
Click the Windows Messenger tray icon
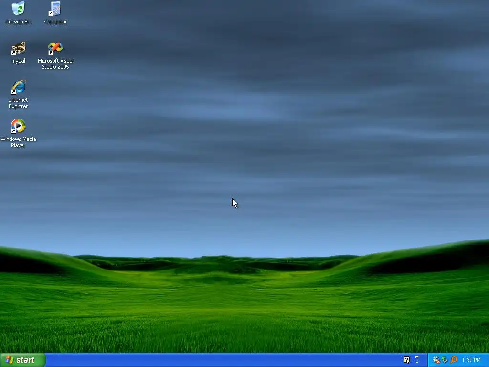(x=436, y=360)
